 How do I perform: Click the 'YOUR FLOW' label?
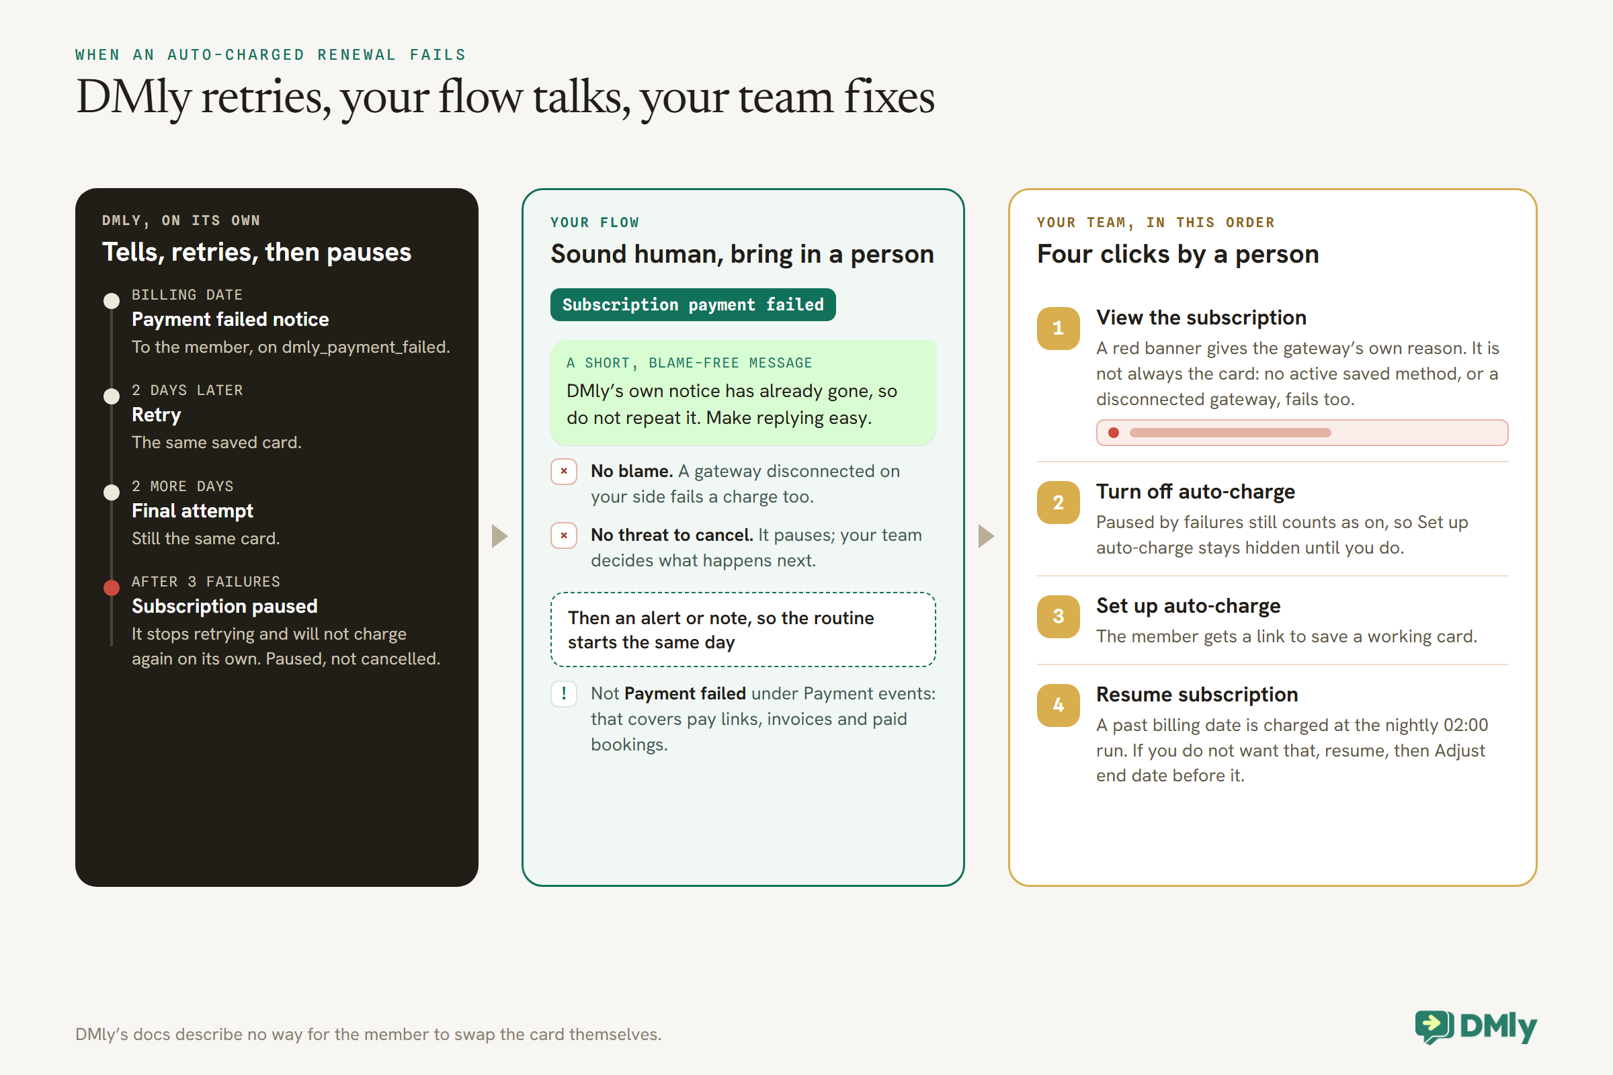[595, 223]
